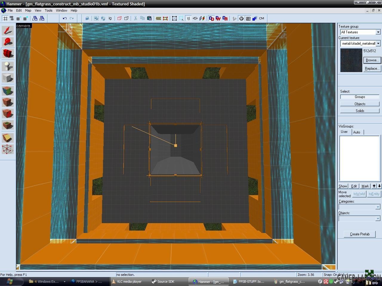Open the Edit menu

tap(19, 10)
